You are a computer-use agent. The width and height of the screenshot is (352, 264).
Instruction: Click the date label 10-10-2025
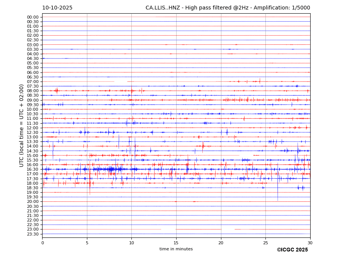57,8
